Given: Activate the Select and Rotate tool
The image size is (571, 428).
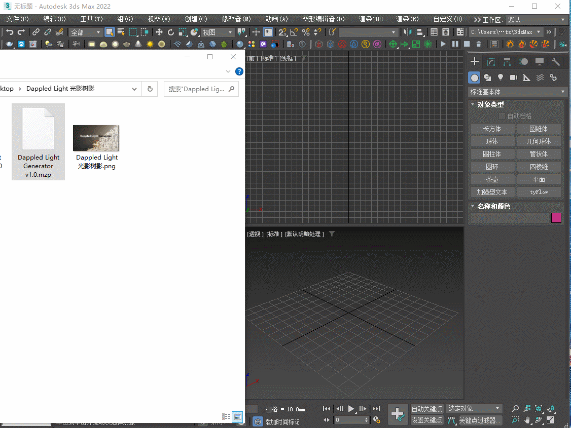Looking at the screenshot, I should (171, 32).
